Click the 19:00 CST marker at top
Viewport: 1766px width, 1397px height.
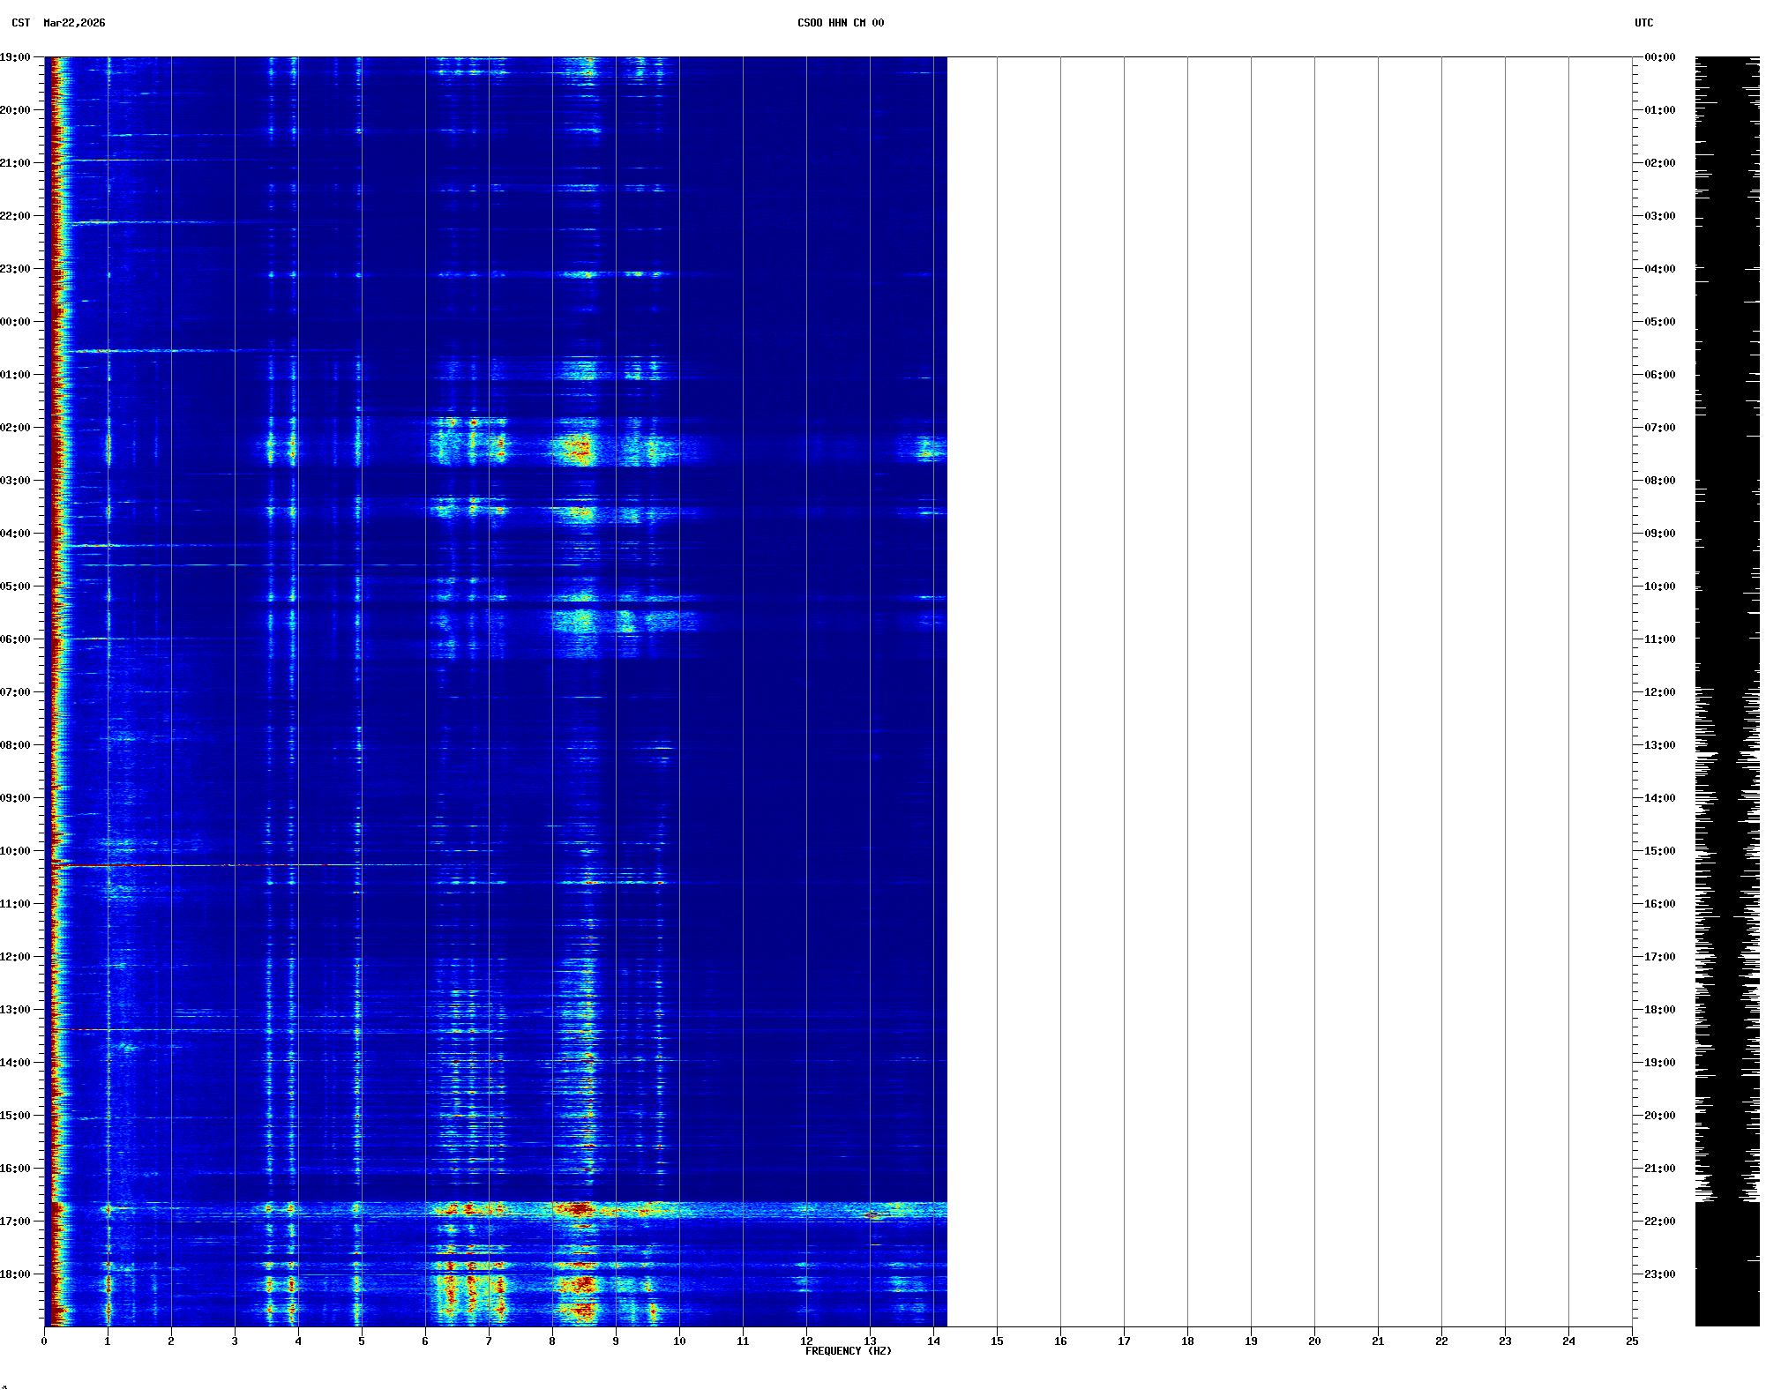(16, 57)
